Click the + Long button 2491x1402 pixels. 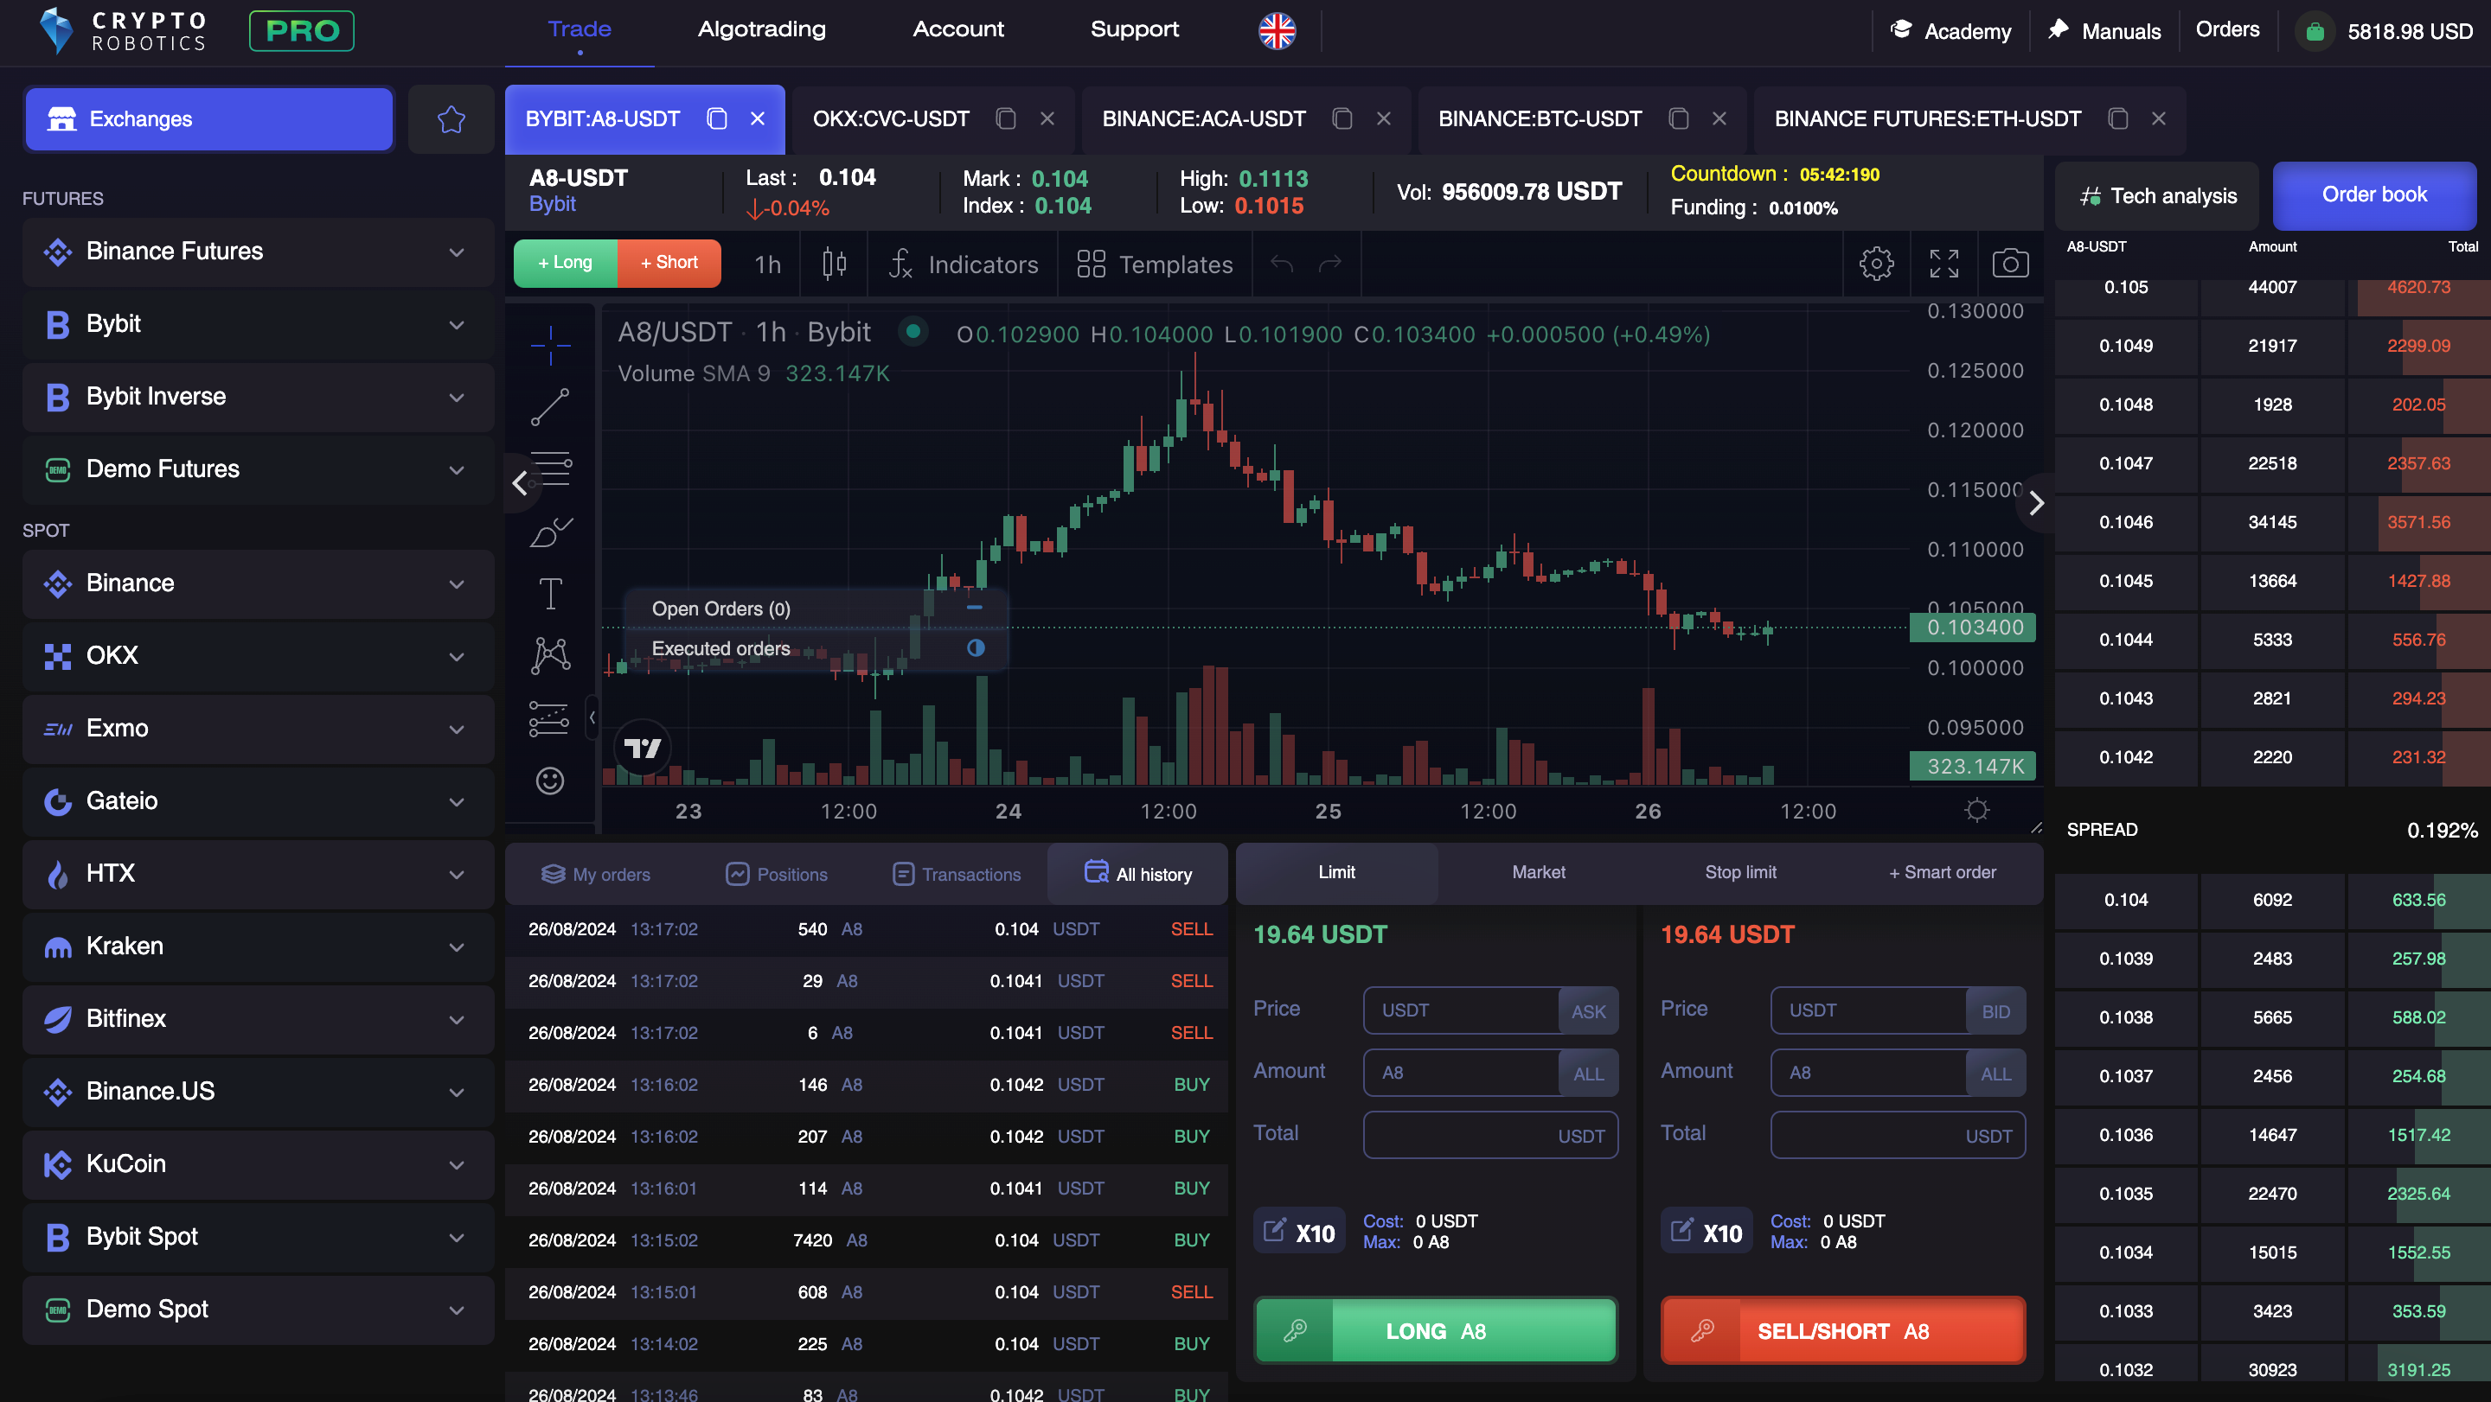click(566, 263)
